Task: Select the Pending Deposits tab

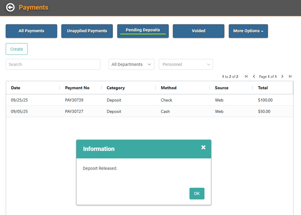Action: point(143,31)
